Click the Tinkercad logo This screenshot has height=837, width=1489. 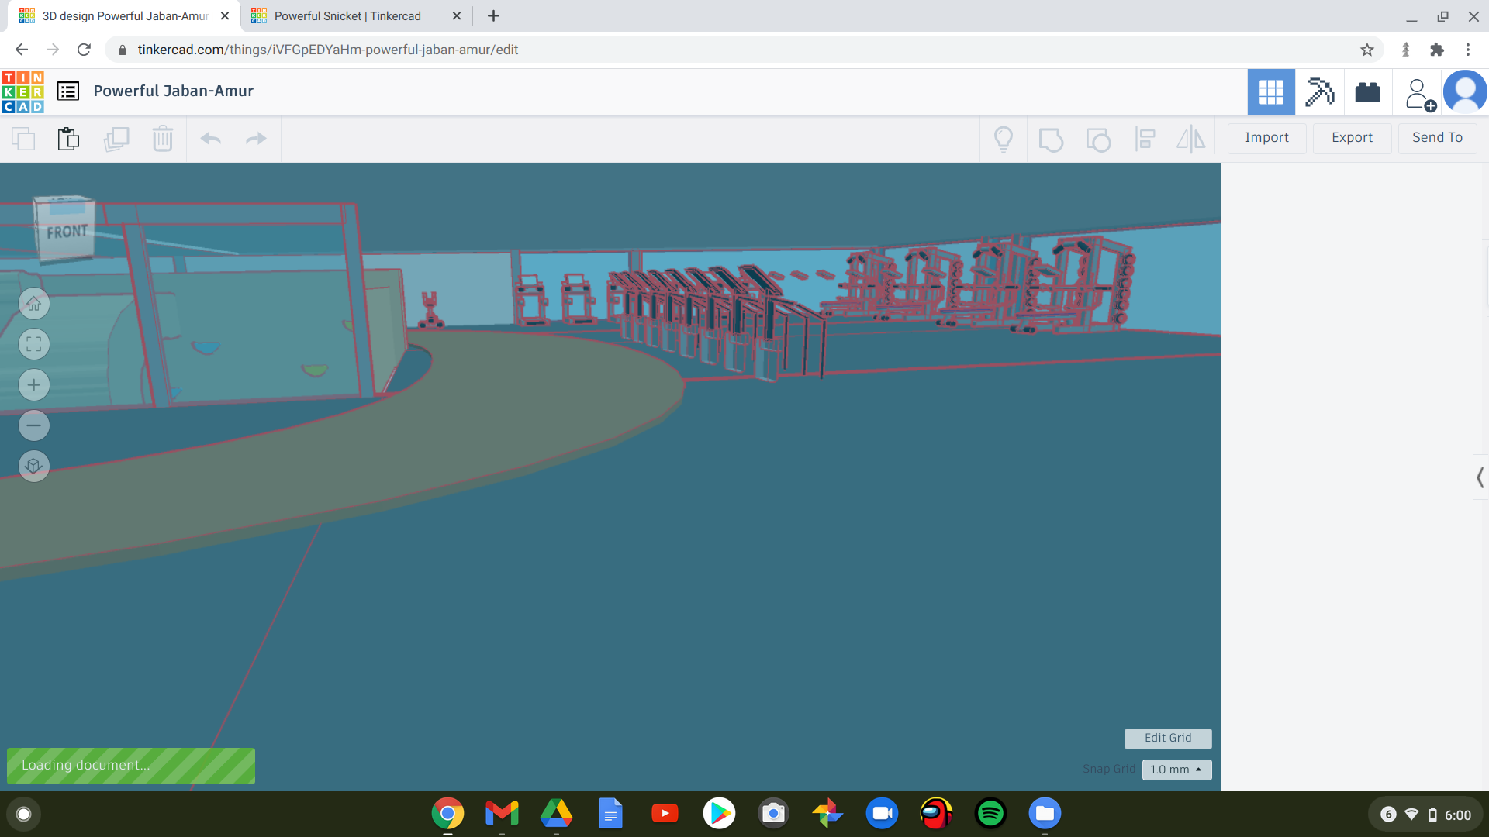[23, 92]
